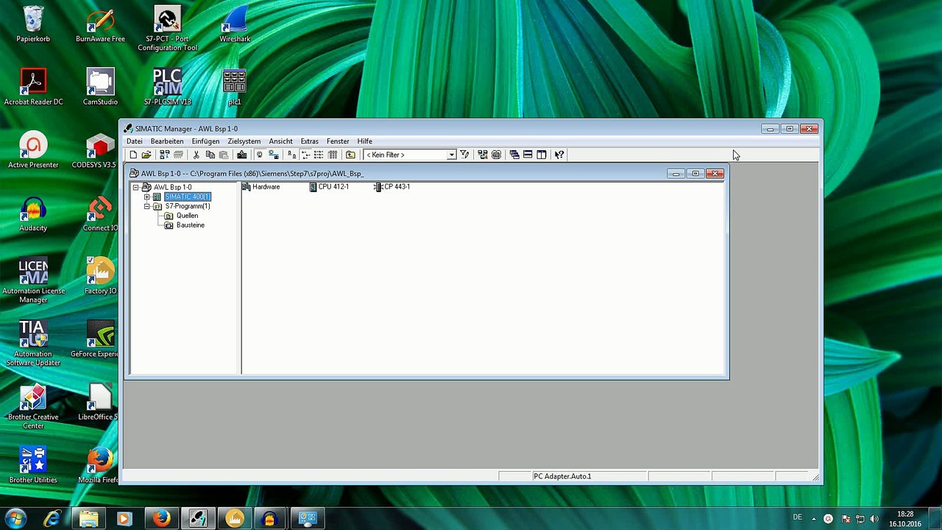The height and width of the screenshot is (530, 942).
Task: Select the CP 443-1 object
Action: coord(392,187)
